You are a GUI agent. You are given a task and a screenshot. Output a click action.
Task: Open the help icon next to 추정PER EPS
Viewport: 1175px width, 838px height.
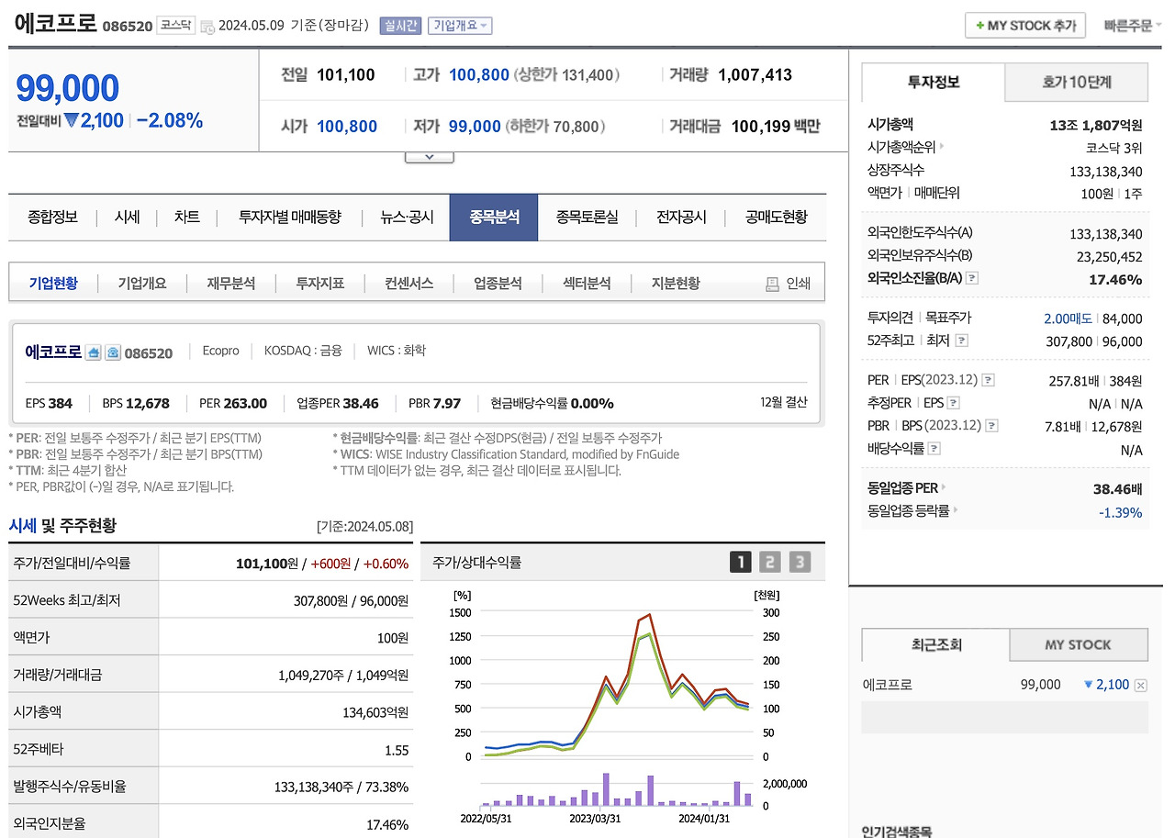click(954, 403)
